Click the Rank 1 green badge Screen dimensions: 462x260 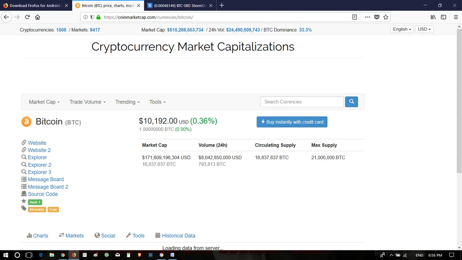click(x=35, y=202)
